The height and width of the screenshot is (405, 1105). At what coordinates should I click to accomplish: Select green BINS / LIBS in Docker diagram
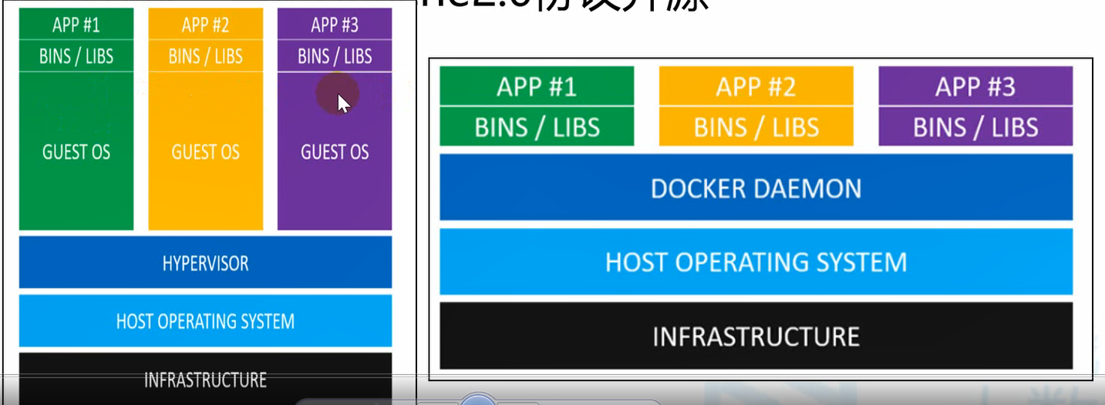[537, 126]
